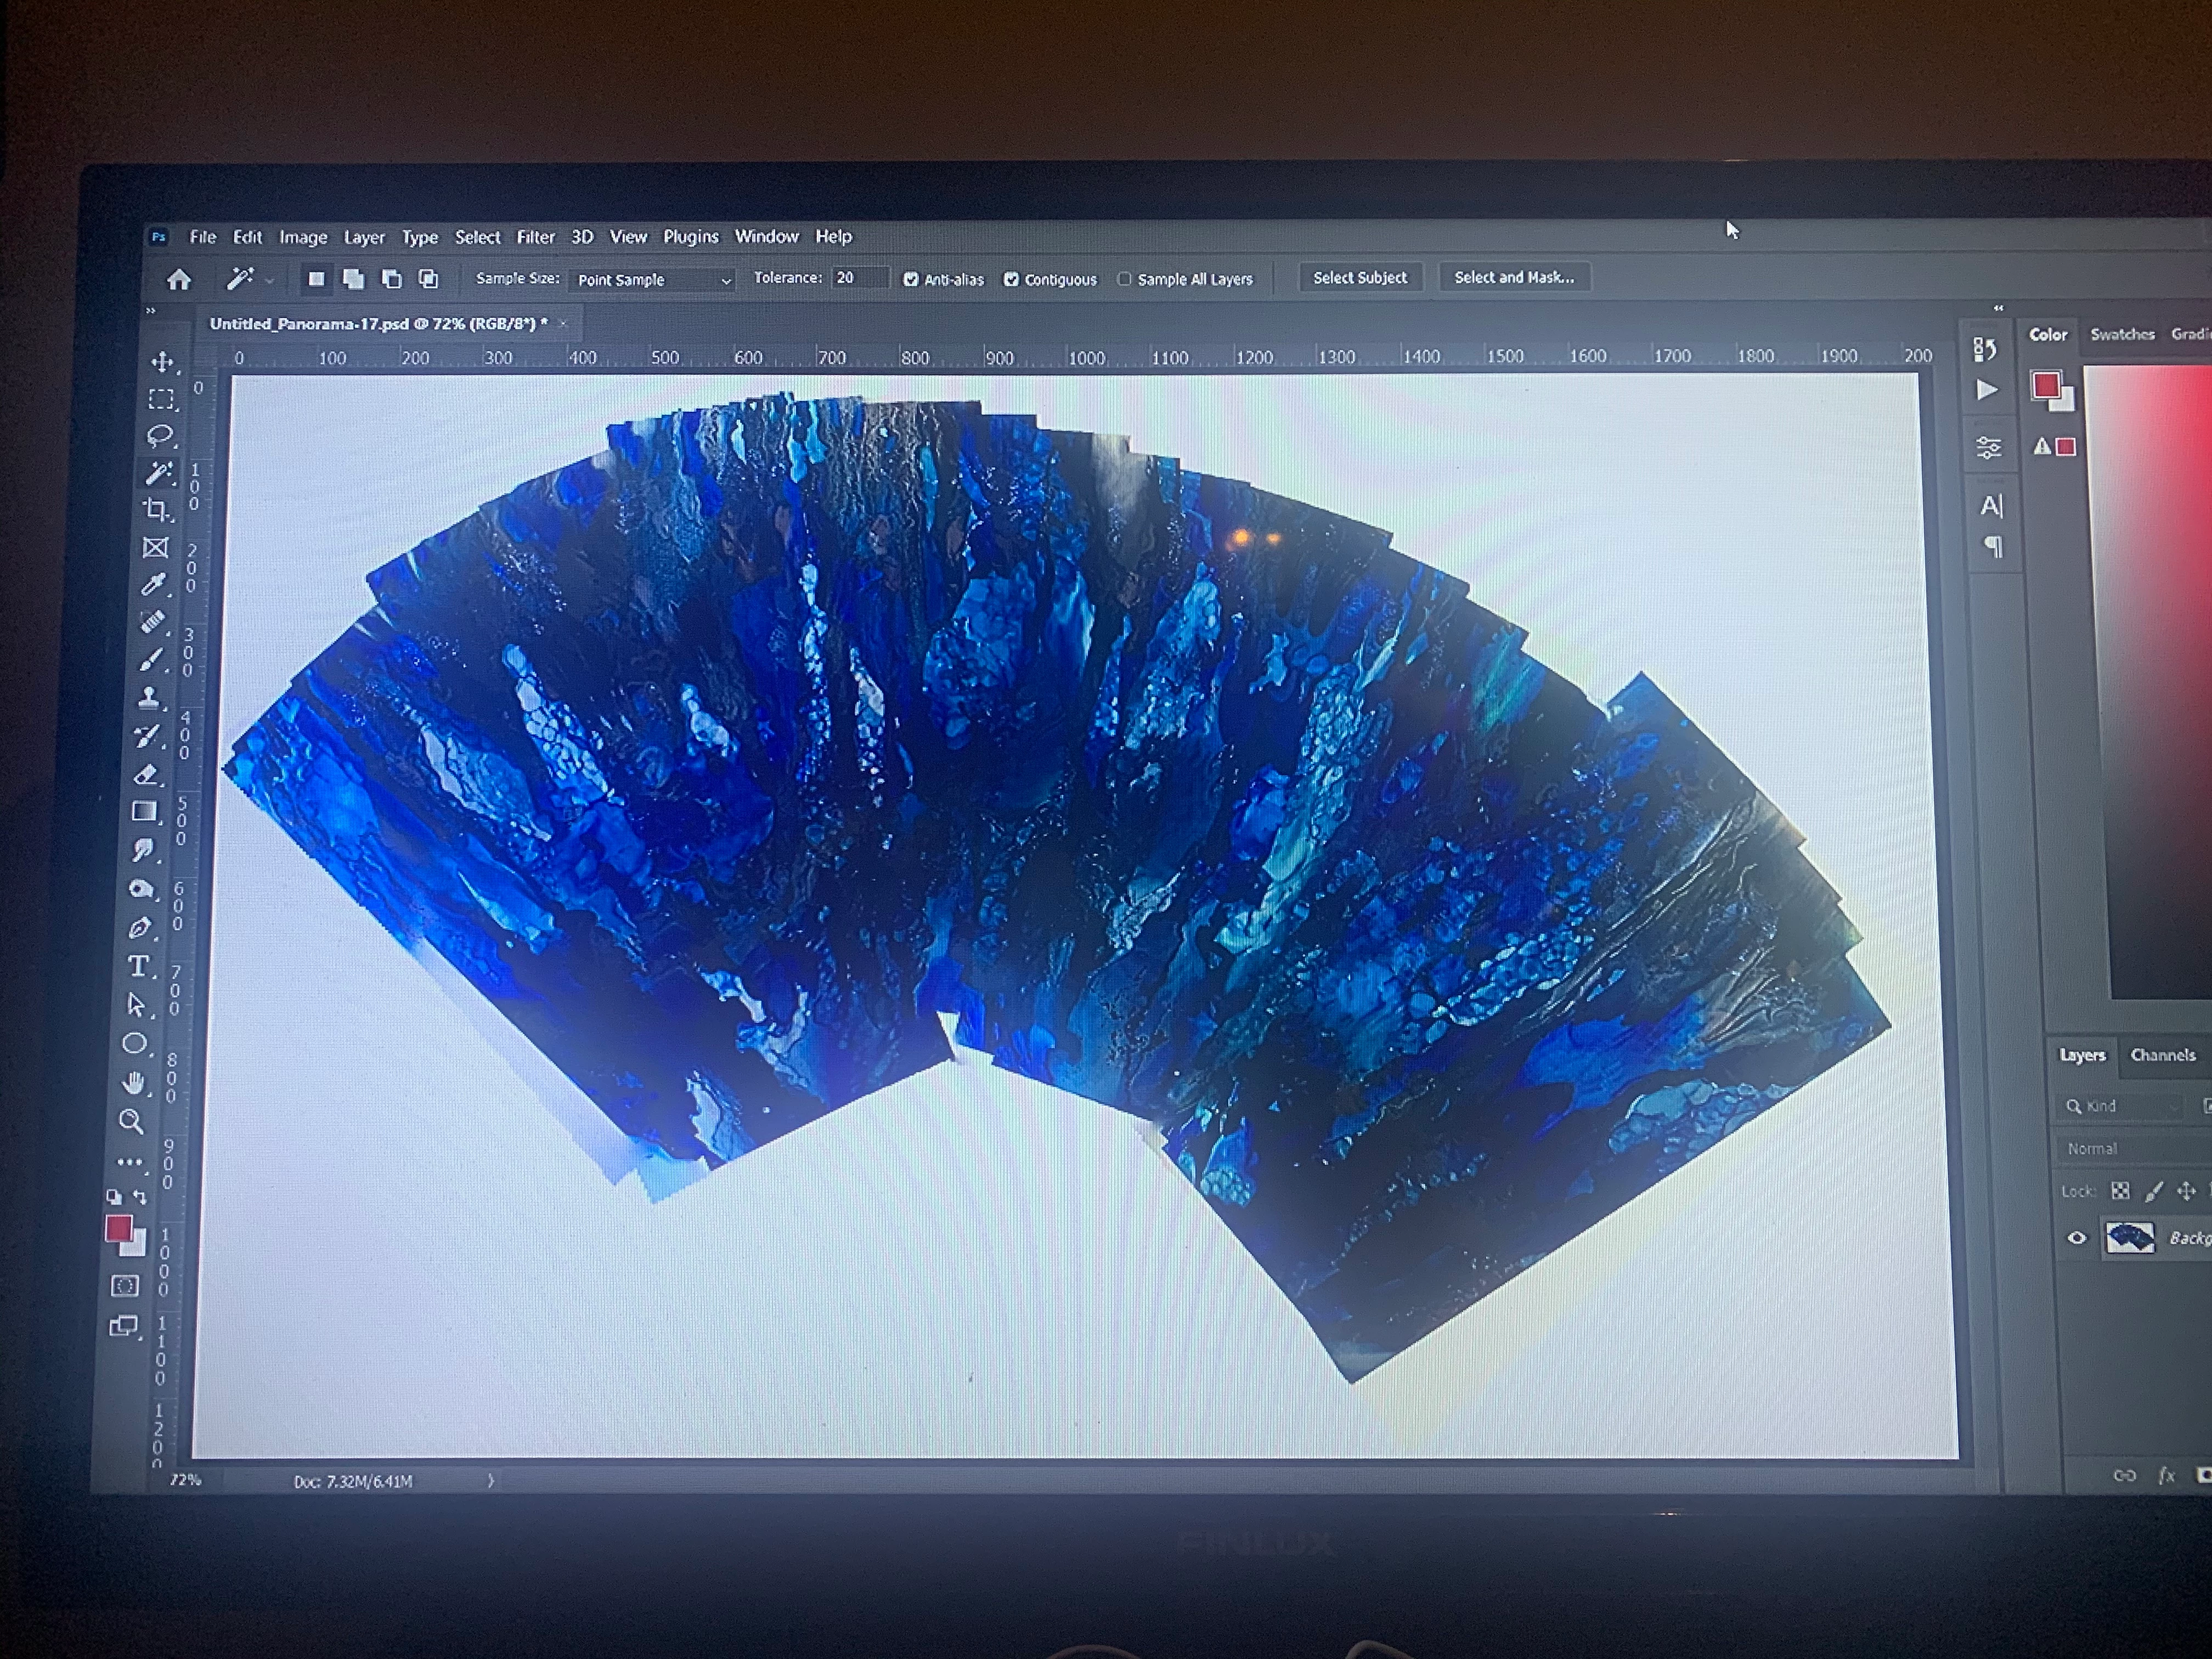This screenshot has width=2212, height=1659.
Task: Enable Sample All Layers checkbox
Action: (x=1124, y=279)
